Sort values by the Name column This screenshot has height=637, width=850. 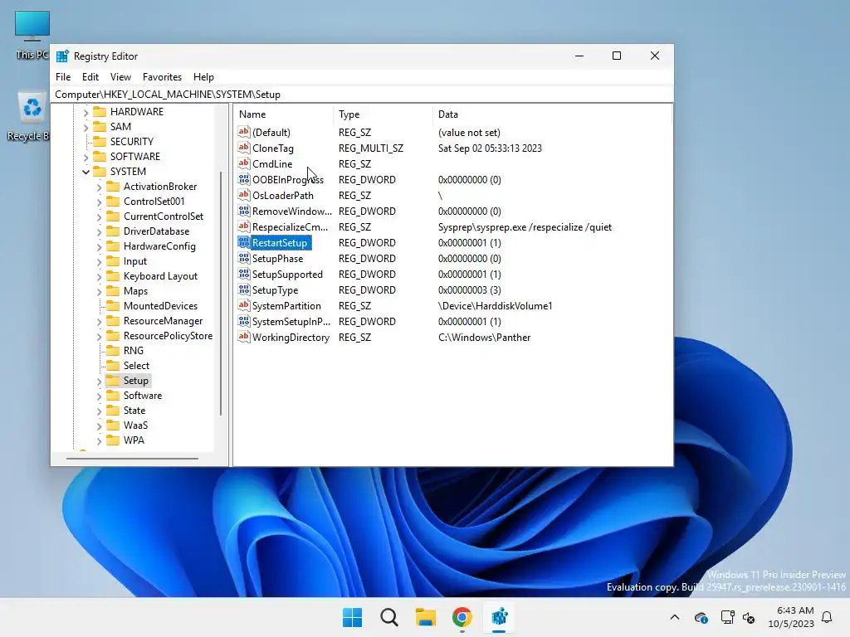click(284, 114)
